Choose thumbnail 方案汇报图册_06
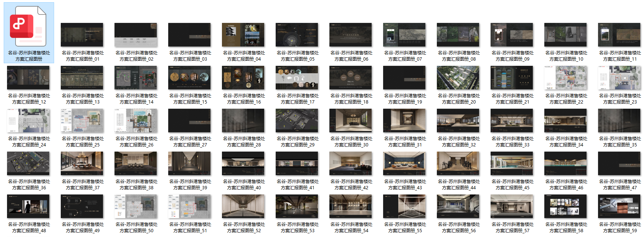This screenshot has width=644, height=237. (x=351, y=35)
